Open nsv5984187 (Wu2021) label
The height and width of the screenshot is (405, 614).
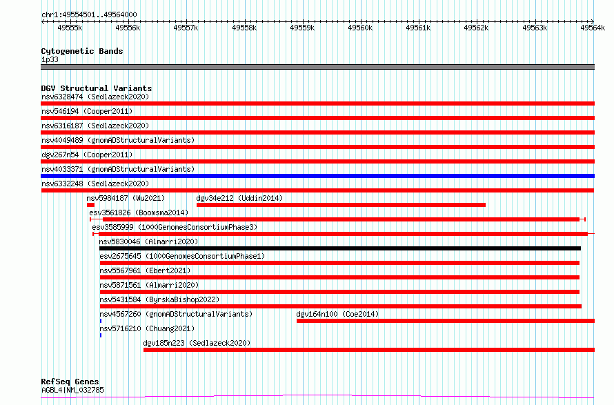pos(126,198)
